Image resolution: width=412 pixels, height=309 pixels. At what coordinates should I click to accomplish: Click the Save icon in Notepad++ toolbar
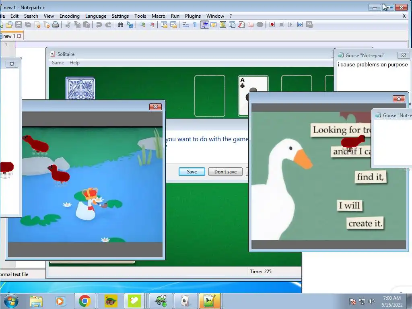[x=19, y=25]
